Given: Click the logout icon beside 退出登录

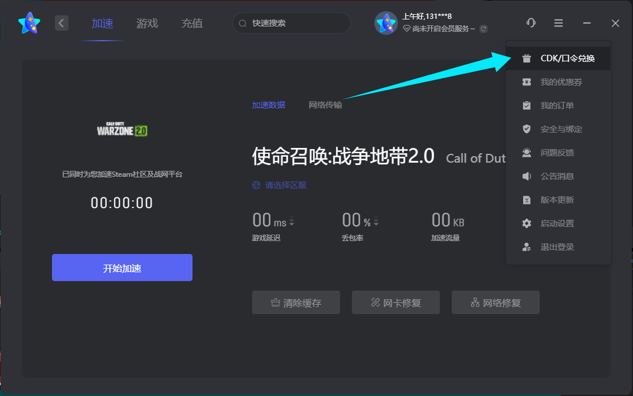Looking at the screenshot, I should [527, 247].
